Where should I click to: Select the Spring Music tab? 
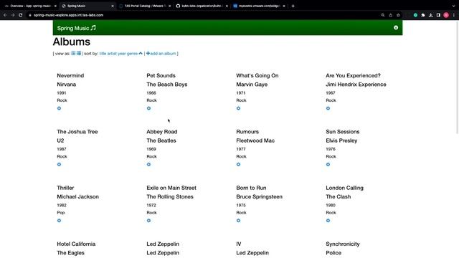87,6
